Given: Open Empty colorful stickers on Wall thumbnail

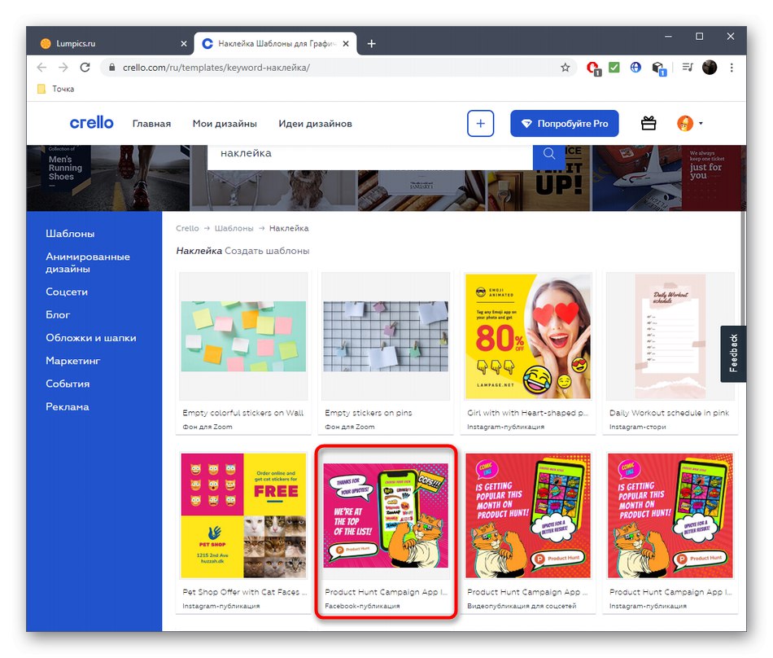Looking at the screenshot, I should (243, 336).
